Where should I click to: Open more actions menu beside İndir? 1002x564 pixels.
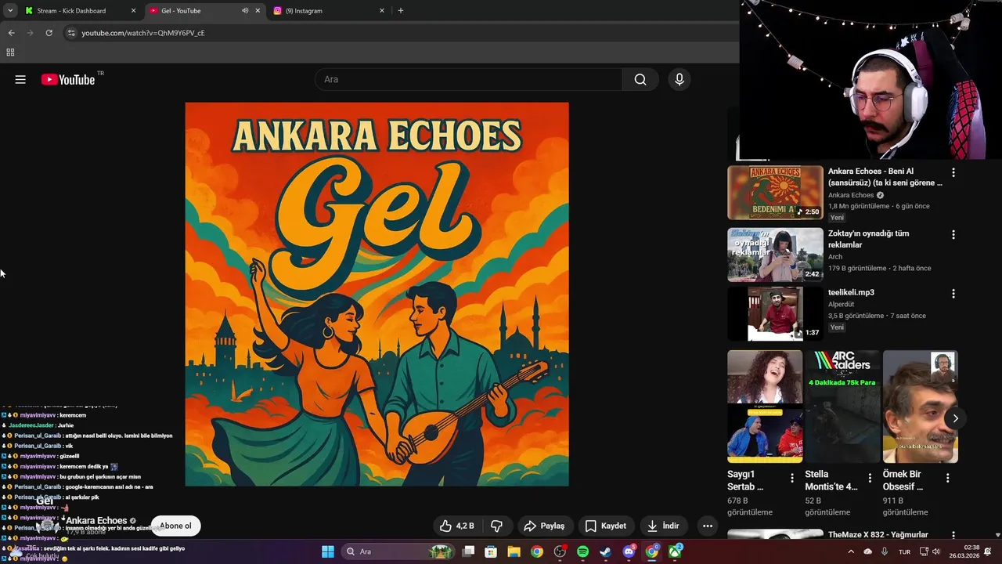coord(708,526)
